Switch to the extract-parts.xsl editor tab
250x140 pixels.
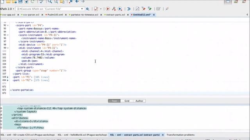(x=116, y=15)
